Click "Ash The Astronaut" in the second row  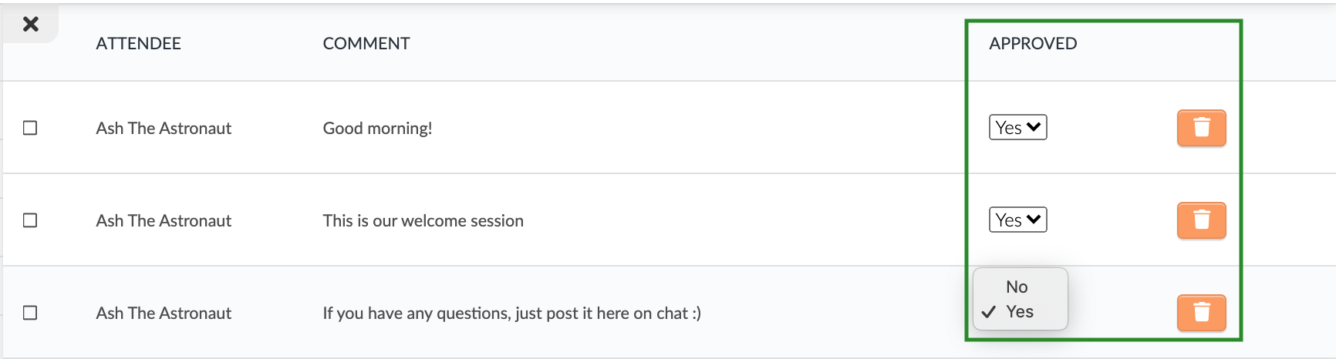pyautogui.click(x=164, y=220)
